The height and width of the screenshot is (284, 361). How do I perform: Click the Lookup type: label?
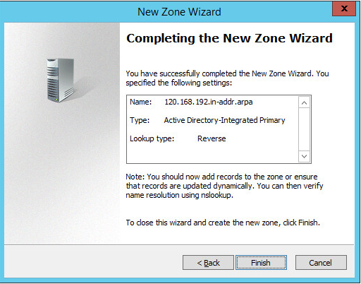click(x=152, y=138)
